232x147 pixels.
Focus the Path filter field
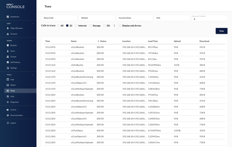pos(172,18)
